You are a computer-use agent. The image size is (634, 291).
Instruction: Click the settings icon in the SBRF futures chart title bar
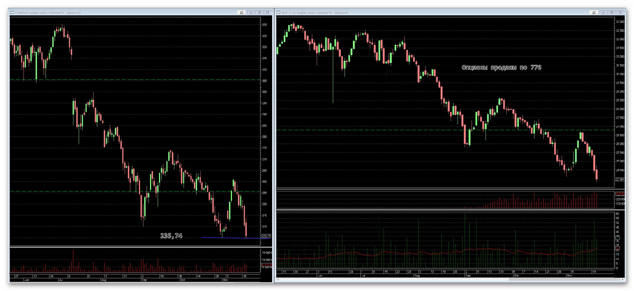[594, 13]
